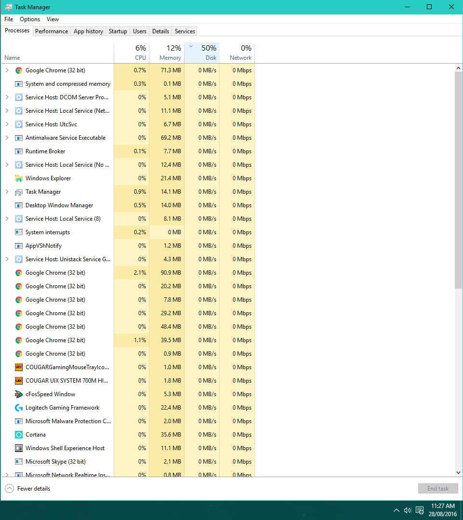Switch to the Performance tab
The image size is (463, 520).
click(x=52, y=31)
